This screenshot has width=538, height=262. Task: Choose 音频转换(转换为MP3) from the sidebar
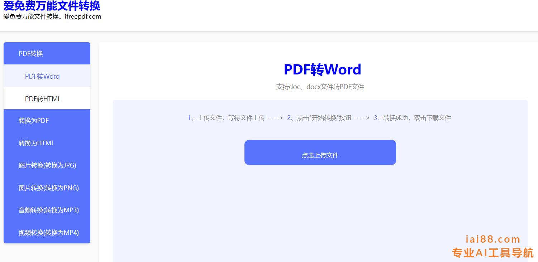[49, 210]
